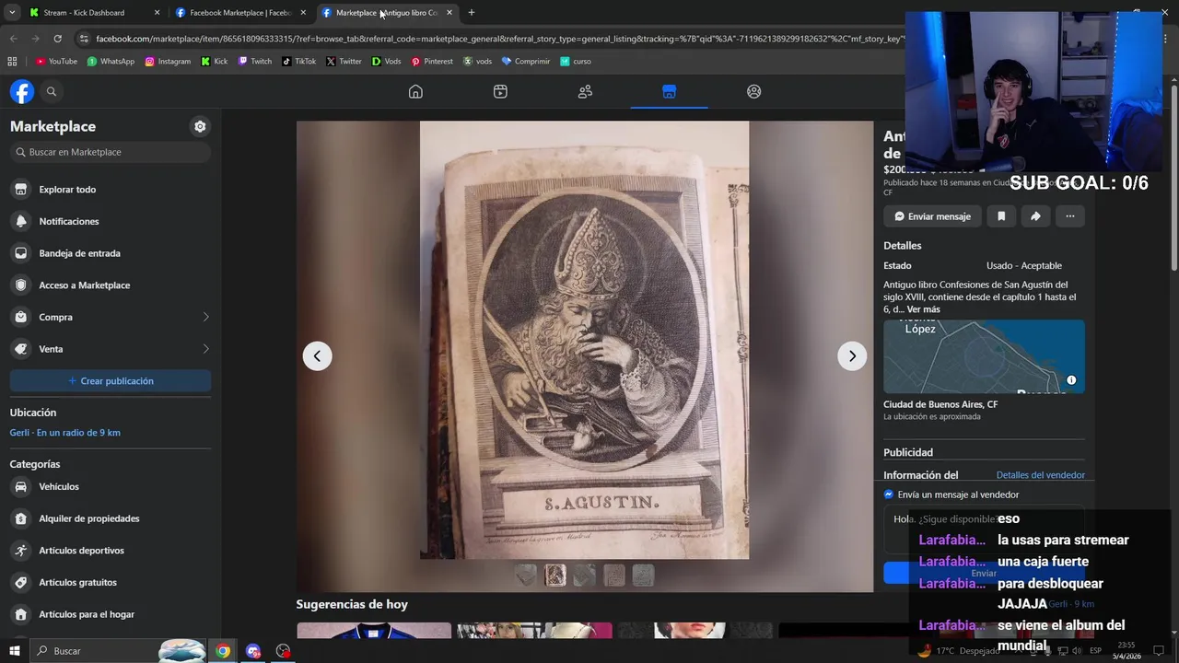Open Artículos gratuitos category
Screen dimensions: 1179x663
tap(111, 583)
